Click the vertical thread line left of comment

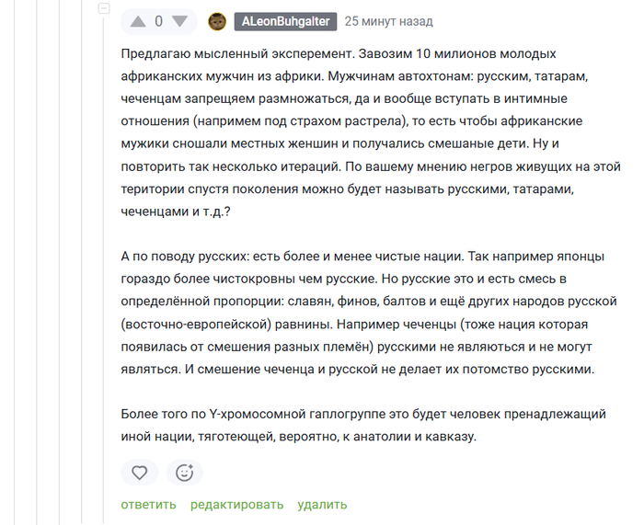103,276
